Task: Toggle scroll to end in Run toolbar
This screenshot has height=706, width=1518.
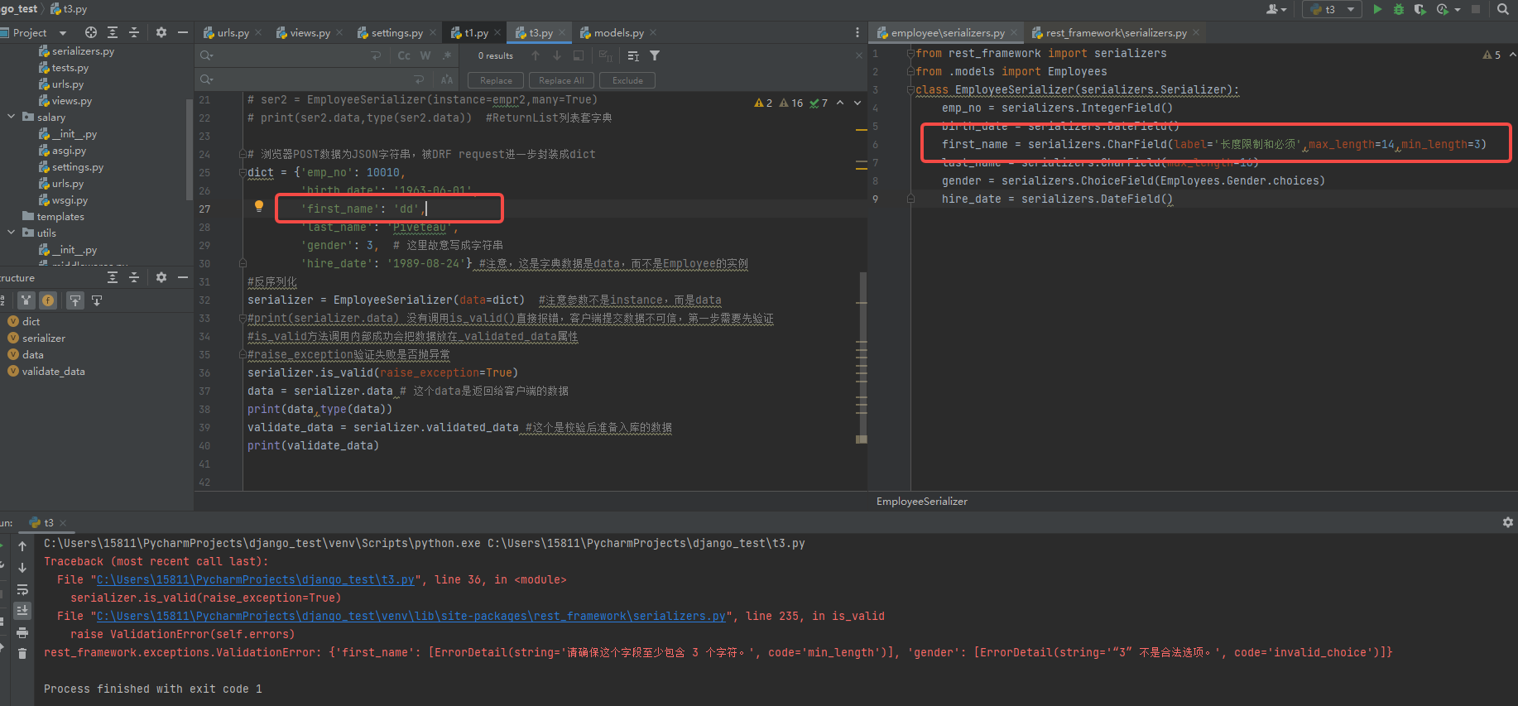Action: point(22,611)
